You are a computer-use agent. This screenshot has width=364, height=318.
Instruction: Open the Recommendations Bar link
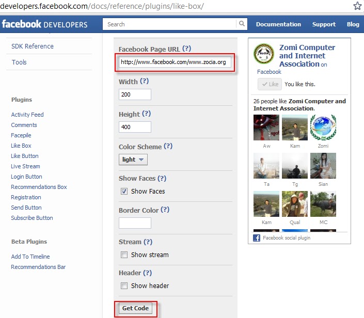(x=38, y=267)
